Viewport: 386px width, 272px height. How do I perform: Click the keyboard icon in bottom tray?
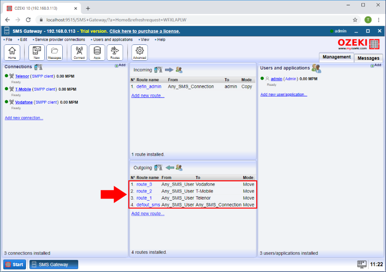(361, 264)
